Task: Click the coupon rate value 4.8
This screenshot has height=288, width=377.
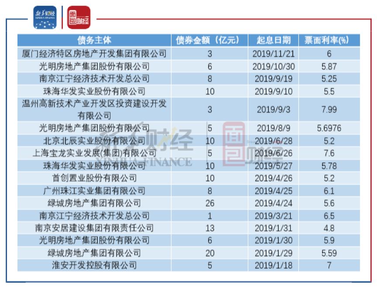Action: coord(329,228)
